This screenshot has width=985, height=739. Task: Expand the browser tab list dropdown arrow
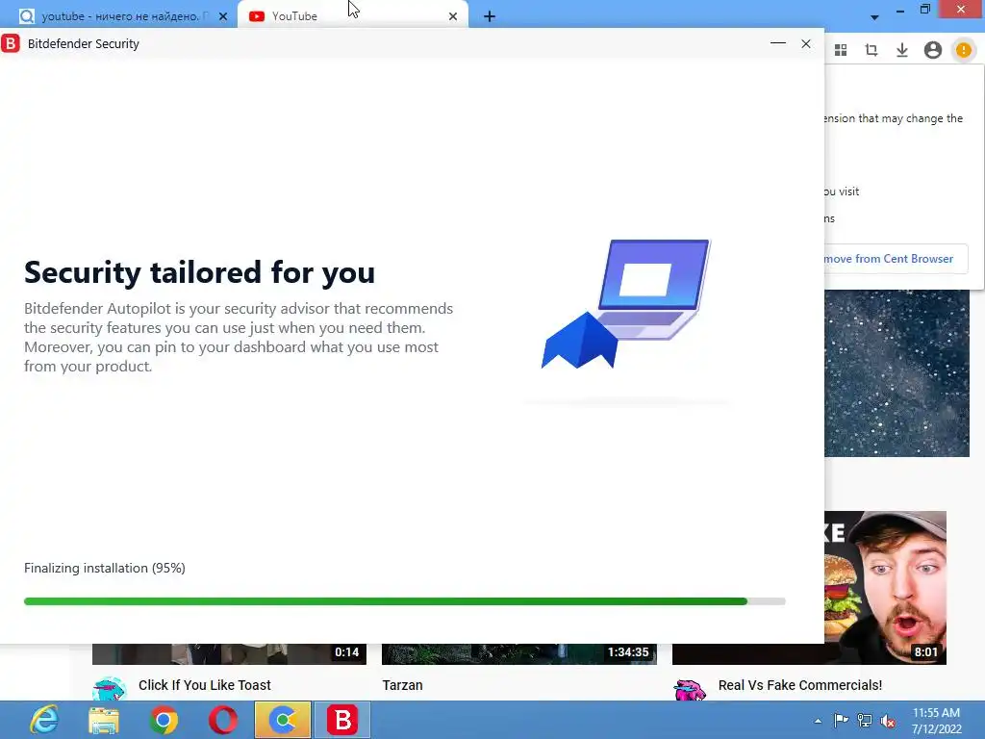point(874,17)
